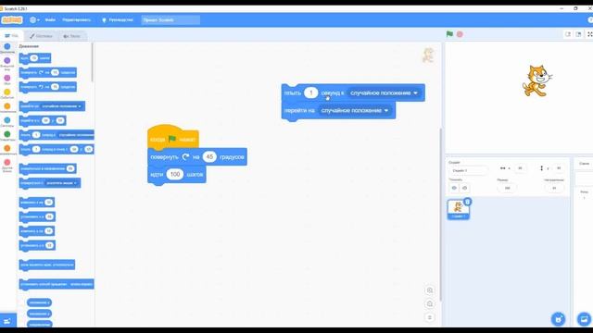593x333 pixels.
Task: Click the turn counterclockwise 15 degrees palette block
Action: tap(47, 87)
